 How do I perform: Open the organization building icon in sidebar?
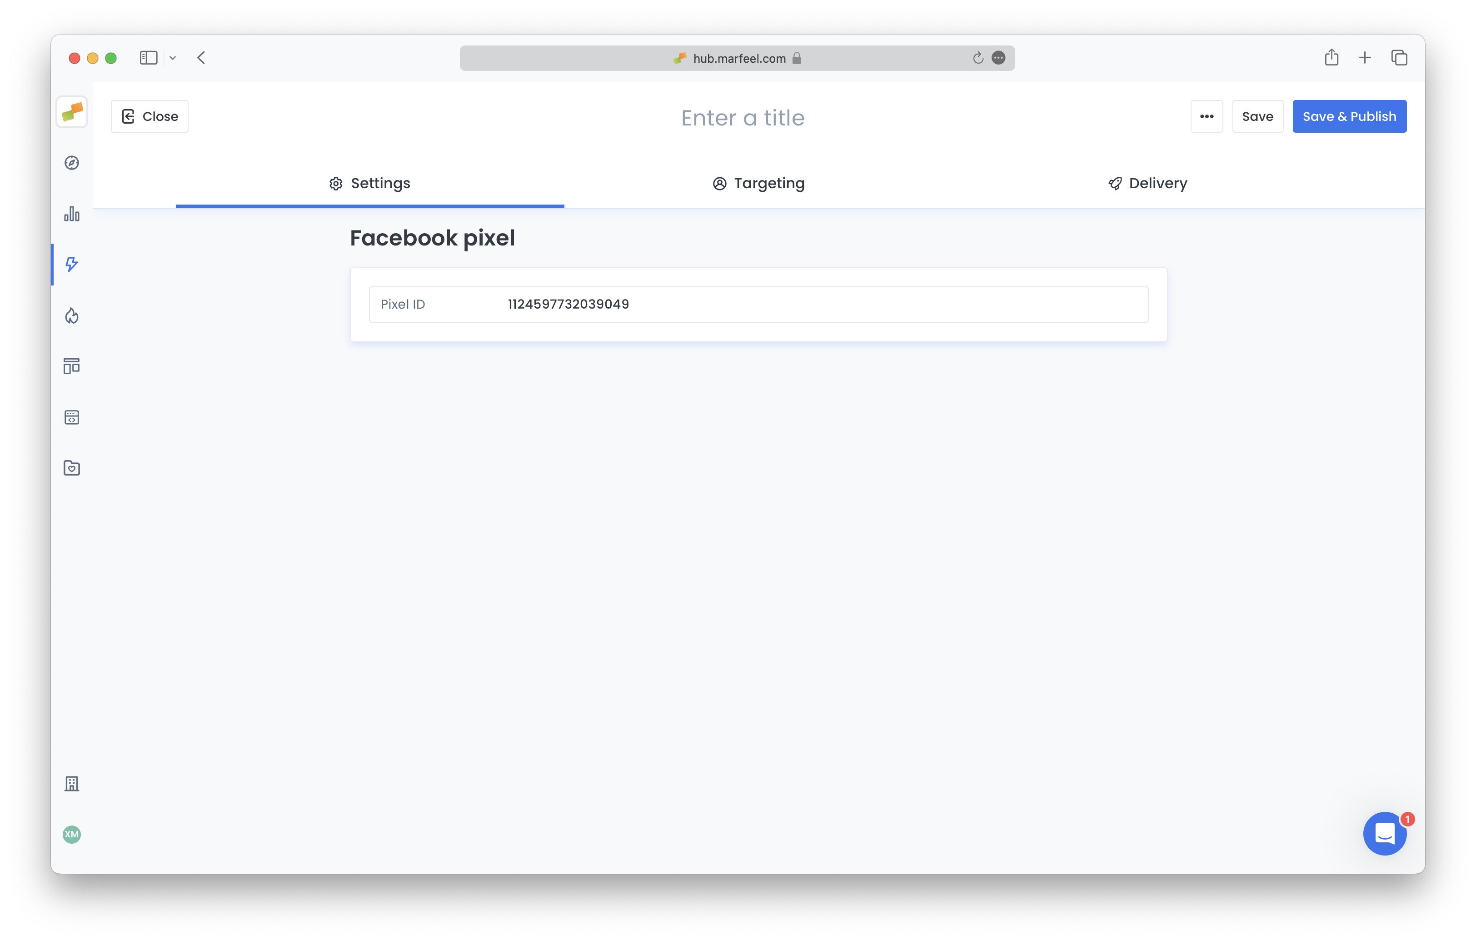point(72,783)
